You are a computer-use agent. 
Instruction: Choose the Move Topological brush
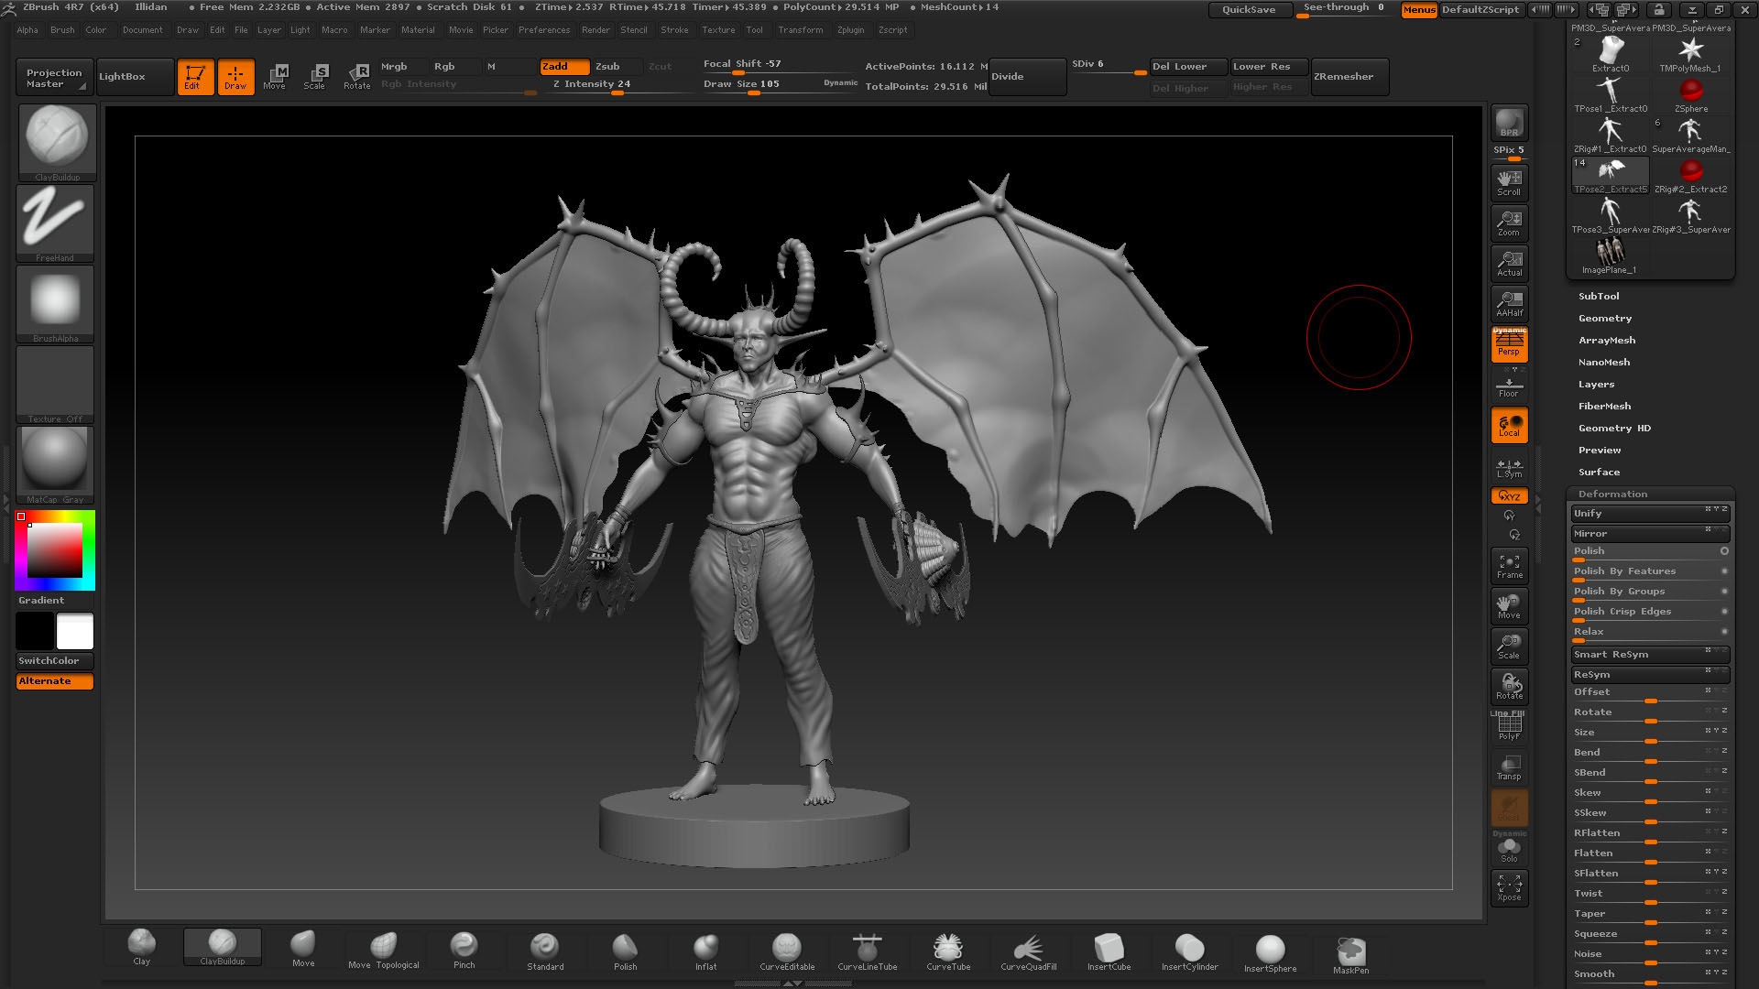coord(384,951)
